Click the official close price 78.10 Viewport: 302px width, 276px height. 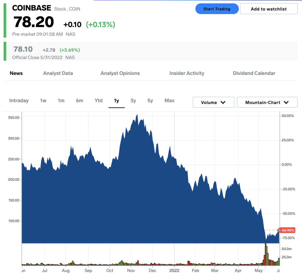23,49
